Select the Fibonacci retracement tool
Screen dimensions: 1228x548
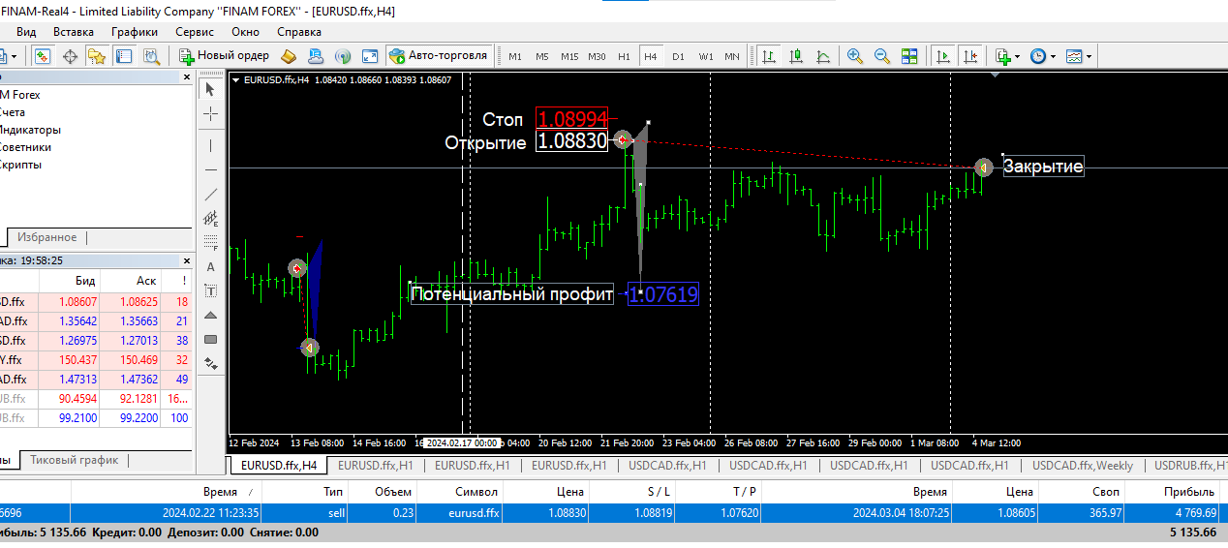point(210,242)
